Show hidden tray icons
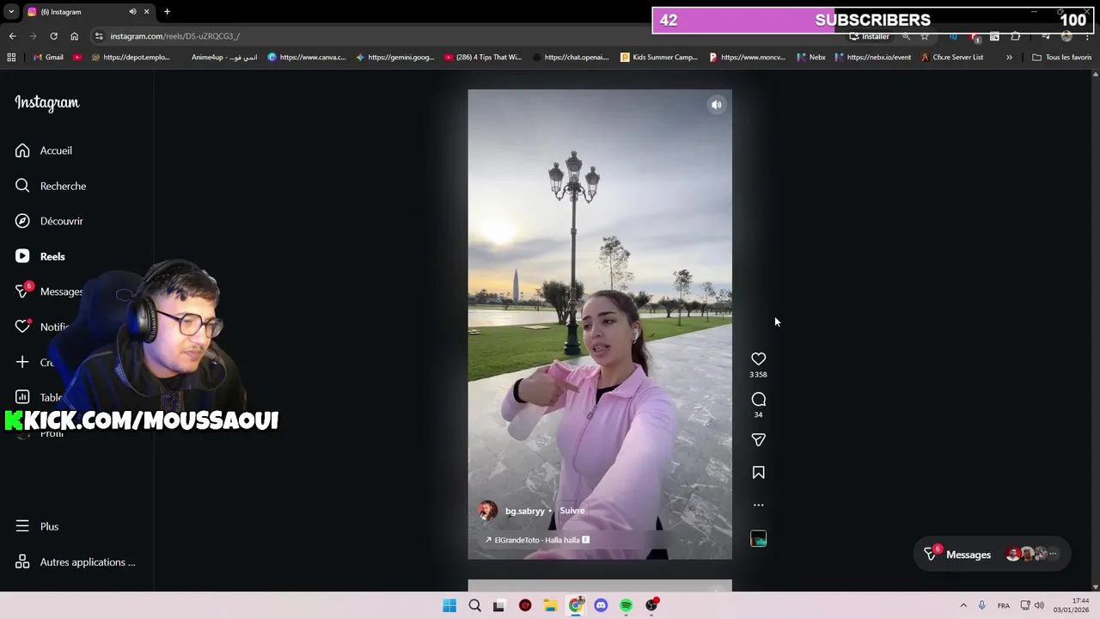 click(x=963, y=605)
